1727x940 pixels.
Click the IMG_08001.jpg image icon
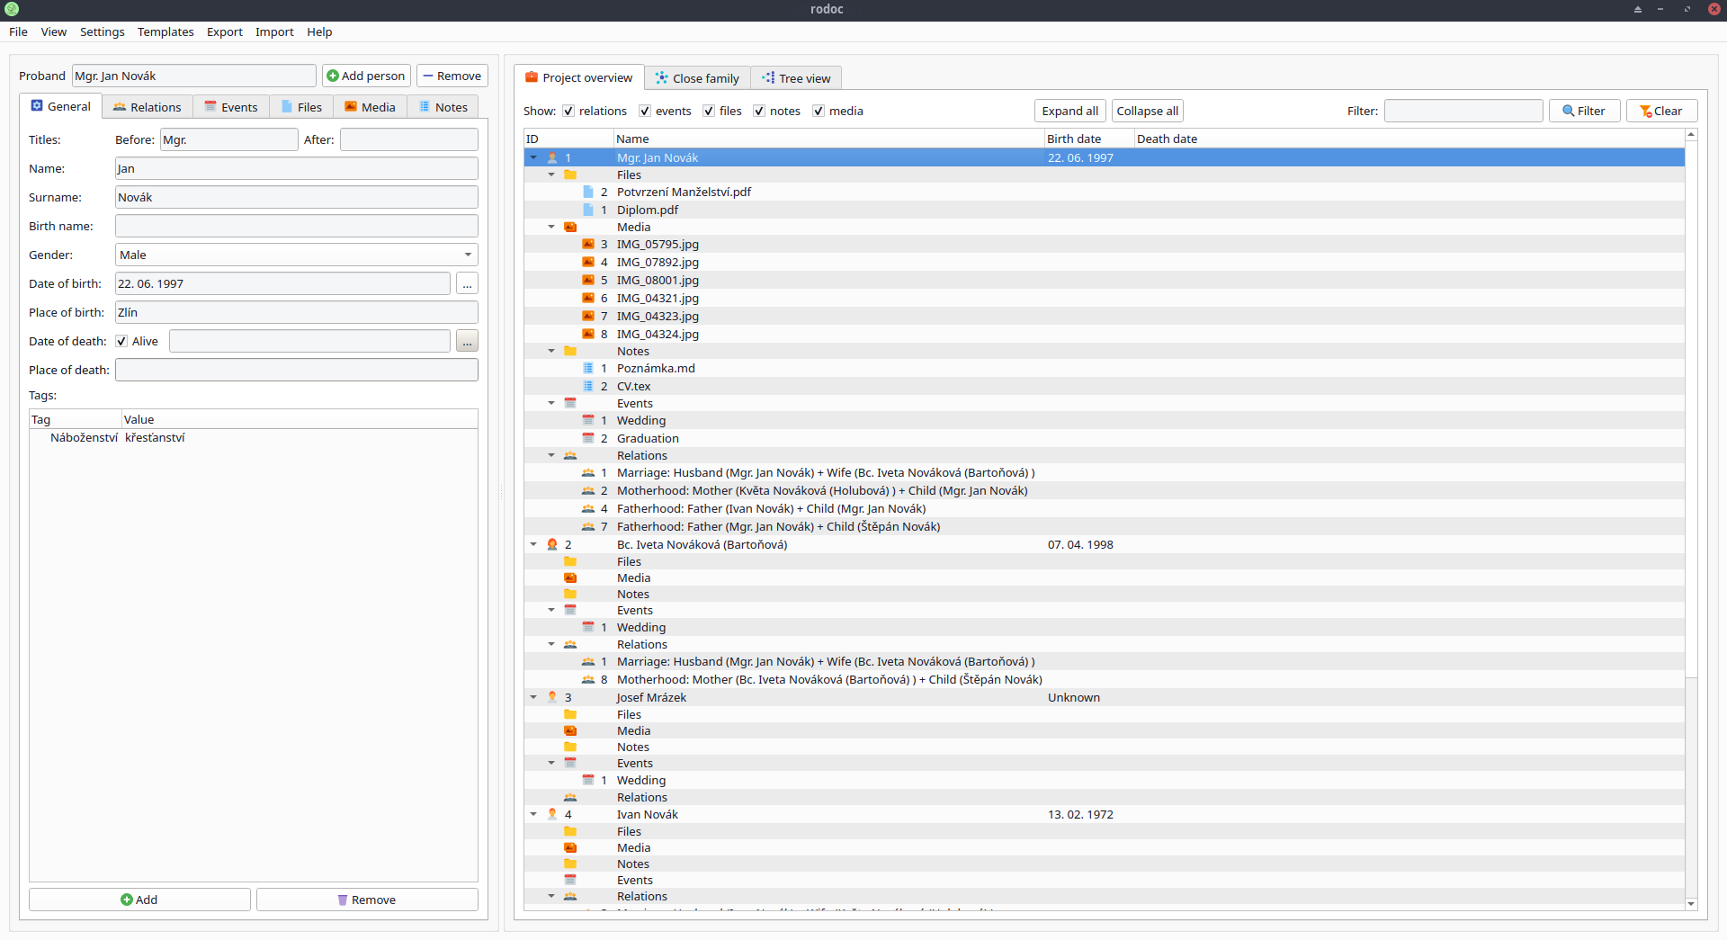pos(588,280)
